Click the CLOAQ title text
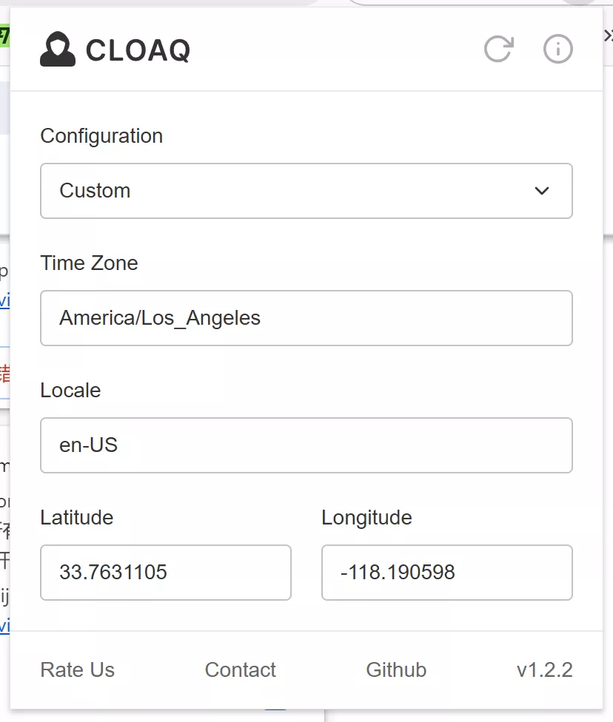The image size is (613, 722). 138,50
